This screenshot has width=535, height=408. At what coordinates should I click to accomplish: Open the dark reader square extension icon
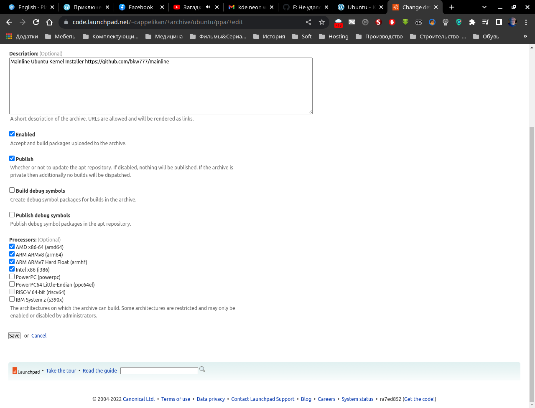(x=499, y=22)
